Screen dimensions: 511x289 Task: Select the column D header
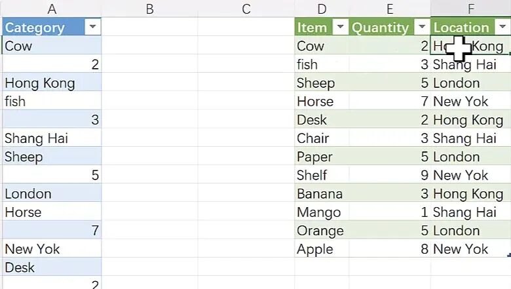click(x=322, y=9)
